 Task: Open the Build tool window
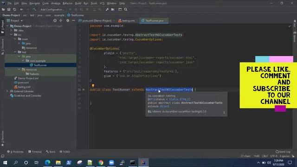coord(51,152)
